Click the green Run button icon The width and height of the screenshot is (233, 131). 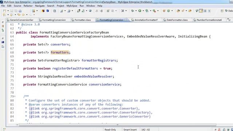(x=140, y=11)
